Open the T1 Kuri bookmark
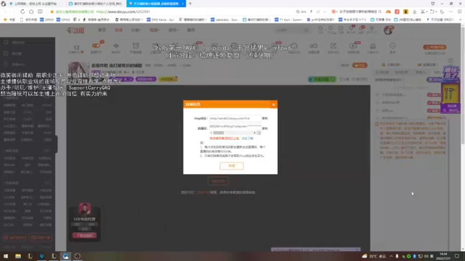Screen dimensions: 465x261 coord(288,20)
